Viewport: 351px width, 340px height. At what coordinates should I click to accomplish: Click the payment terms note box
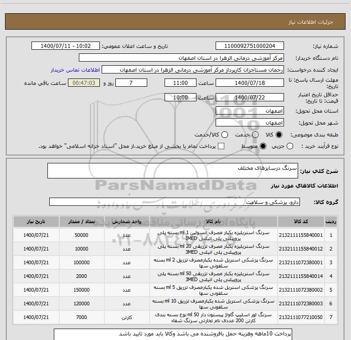click(173, 335)
